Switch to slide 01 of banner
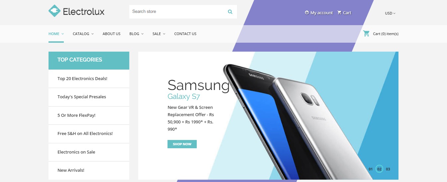Image resolution: width=447 pixels, height=182 pixels. [x=371, y=169]
